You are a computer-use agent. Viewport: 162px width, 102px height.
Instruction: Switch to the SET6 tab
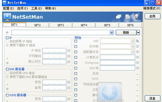[x=130, y=25]
